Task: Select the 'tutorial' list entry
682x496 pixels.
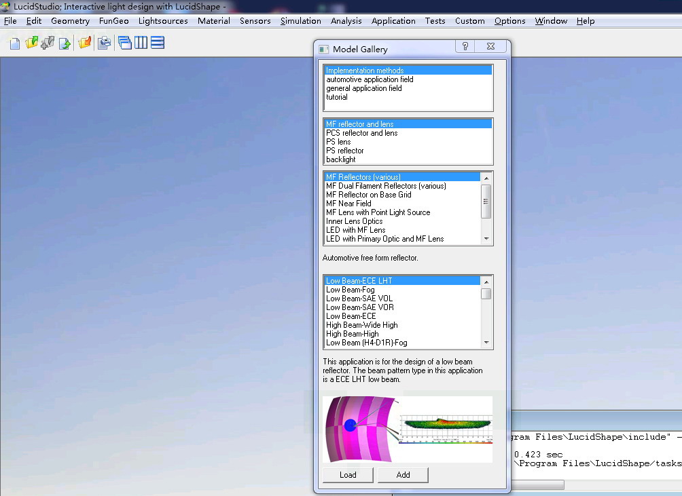Action: pos(408,97)
